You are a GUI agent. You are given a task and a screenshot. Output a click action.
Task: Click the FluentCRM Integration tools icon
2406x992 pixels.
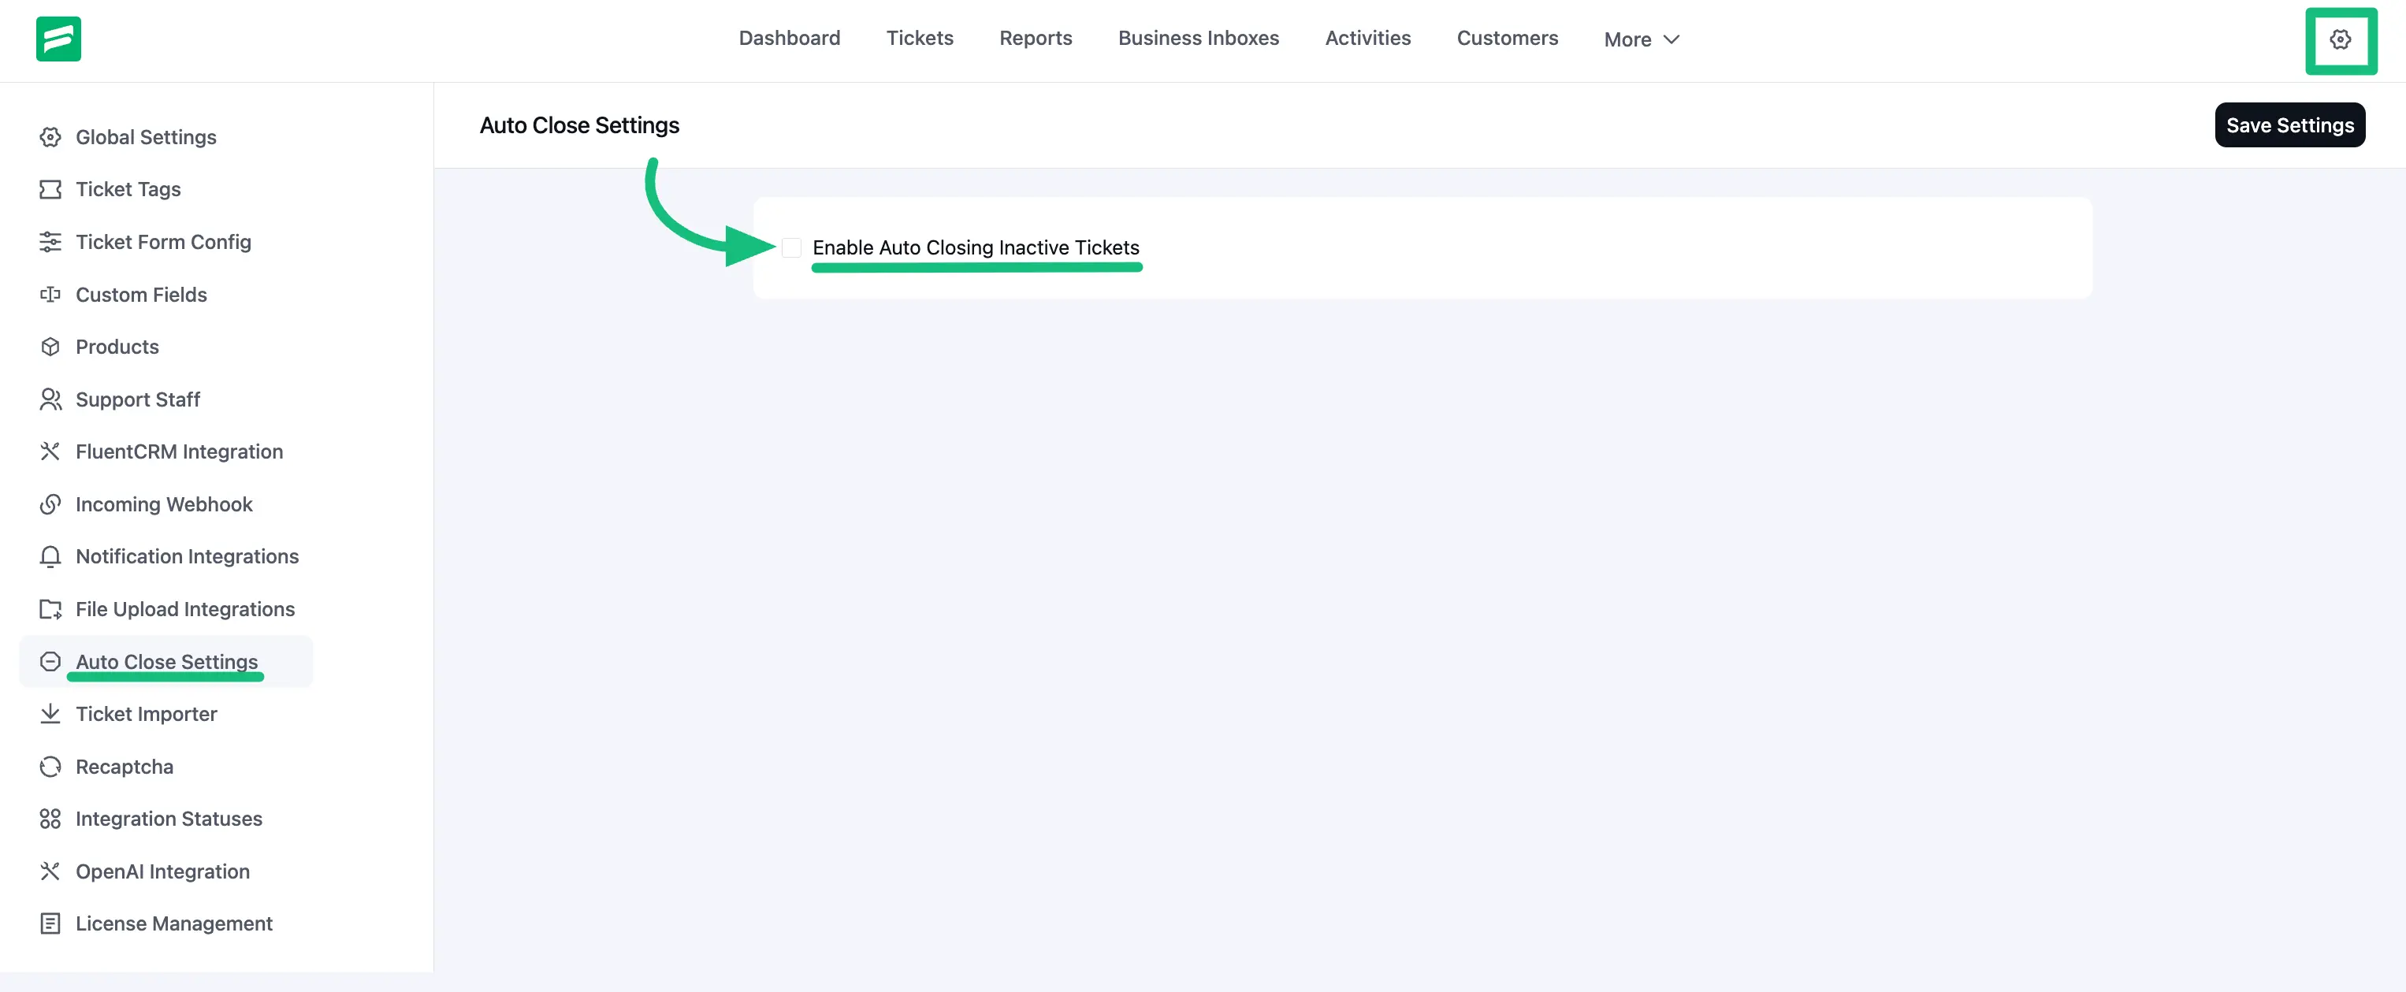point(50,451)
